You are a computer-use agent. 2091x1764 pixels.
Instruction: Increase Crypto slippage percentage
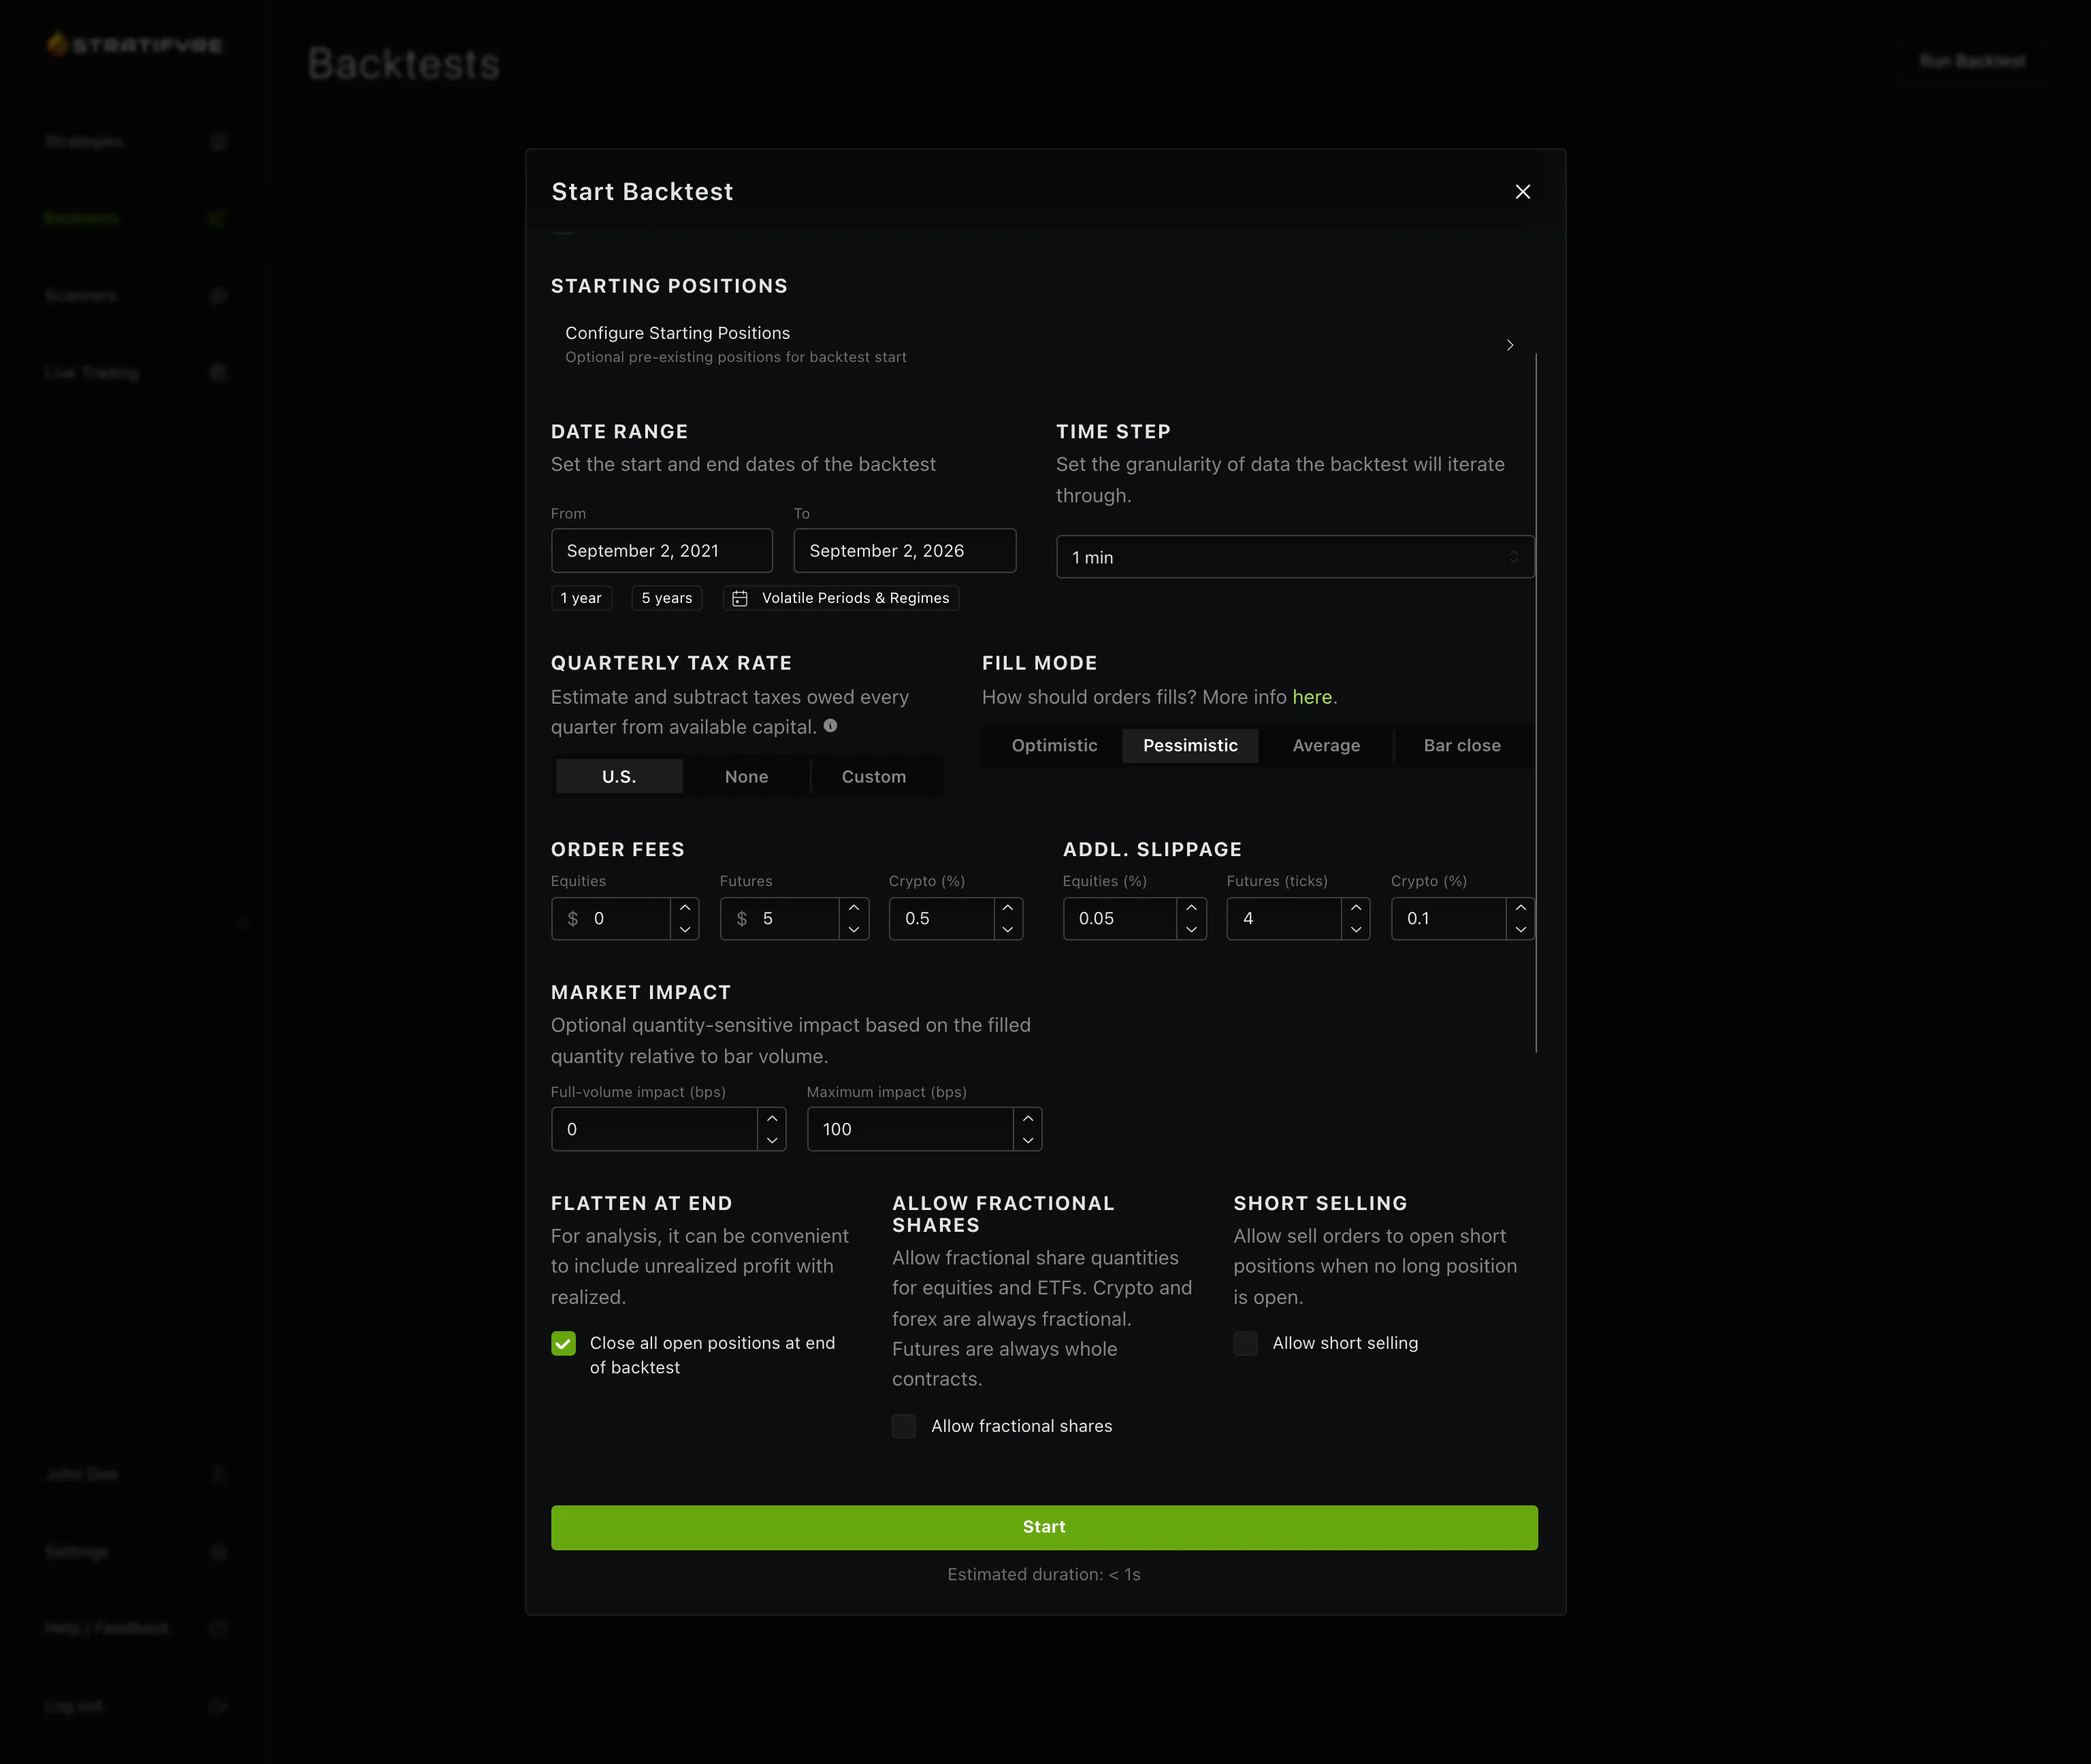(1521, 908)
